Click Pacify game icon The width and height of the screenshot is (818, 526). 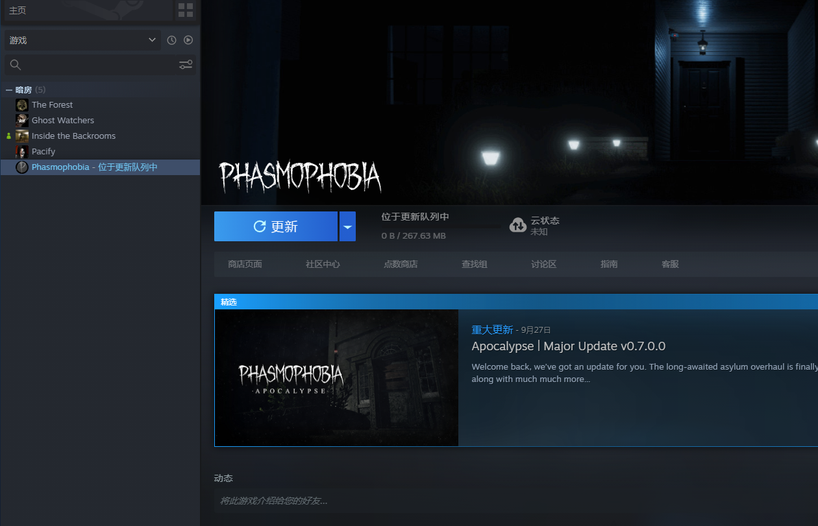[22, 151]
